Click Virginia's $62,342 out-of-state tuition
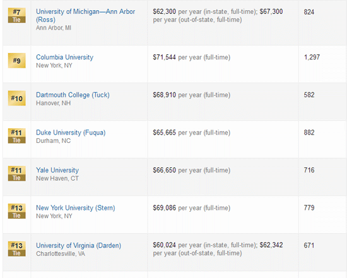 (x=271, y=245)
